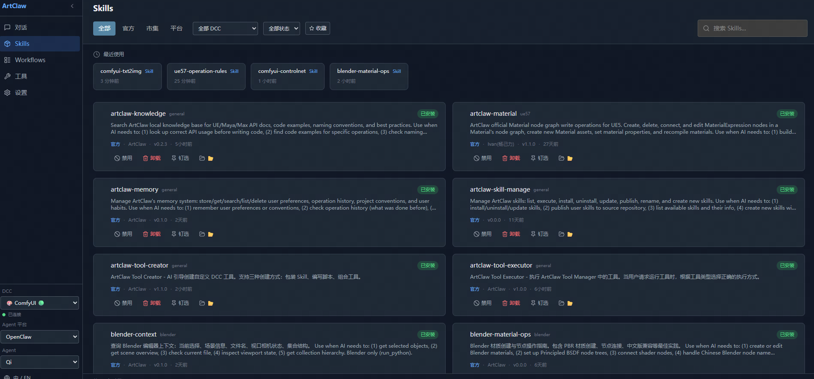Image resolution: width=814 pixels, height=379 pixels.
Task: Open folder of artclaw-material skill
Action: [566, 158]
